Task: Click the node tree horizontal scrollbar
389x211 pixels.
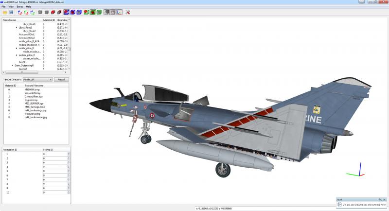Action: tap(35, 72)
